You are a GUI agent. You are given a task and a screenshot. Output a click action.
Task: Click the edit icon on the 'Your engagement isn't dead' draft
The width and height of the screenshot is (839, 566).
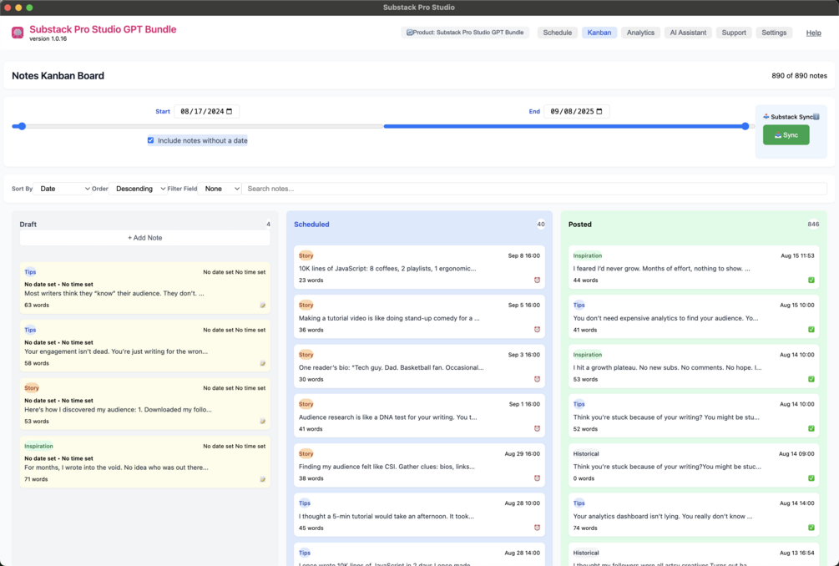(262, 363)
